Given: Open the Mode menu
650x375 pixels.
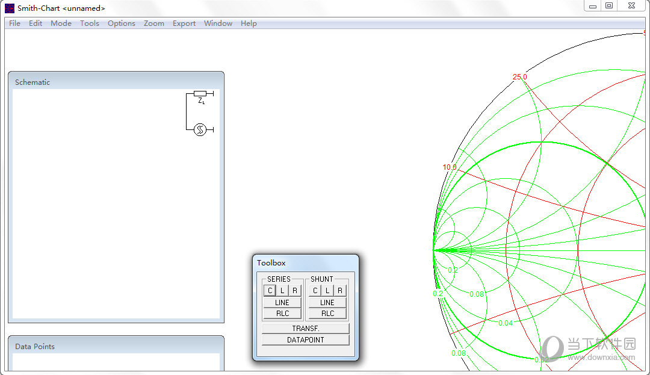Looking at the screenshot, I should (x=61, y=23).
